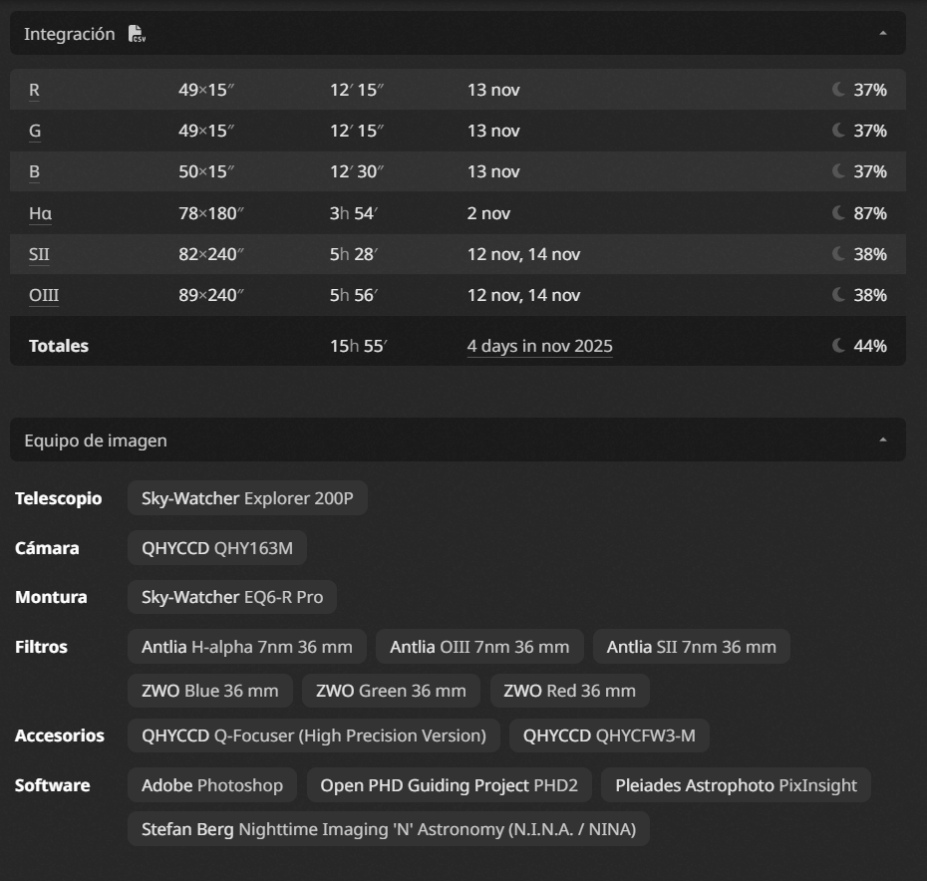Image resolution: width=927 pixels, height=881 pixels.
Task: Click the '50×15″' exposure value in the B row
Action: pyautogui.click(x=206, y=171)
